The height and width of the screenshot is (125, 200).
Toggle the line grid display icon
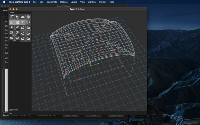pos(12,22)
